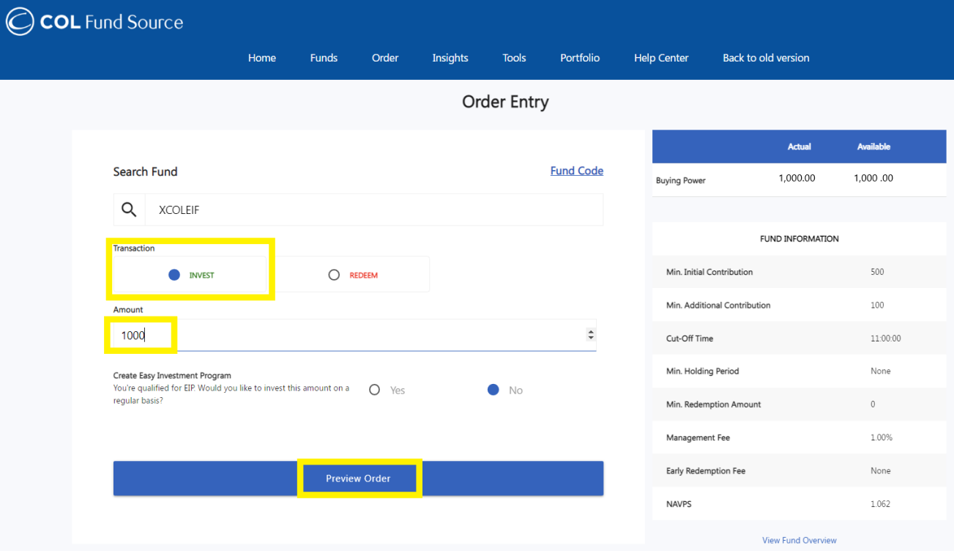Click the Actual buying power value 1,000.00

click(x=797, y=178)
